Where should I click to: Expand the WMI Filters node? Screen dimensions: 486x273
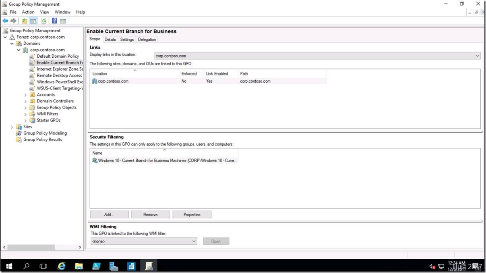tap(26, 114)
